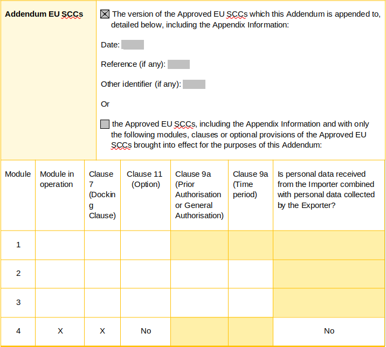Check the box for Approved EU SCCs modules option
Image resolution: width=386 pixels, height=347 pixels.
tap(105, 124)
